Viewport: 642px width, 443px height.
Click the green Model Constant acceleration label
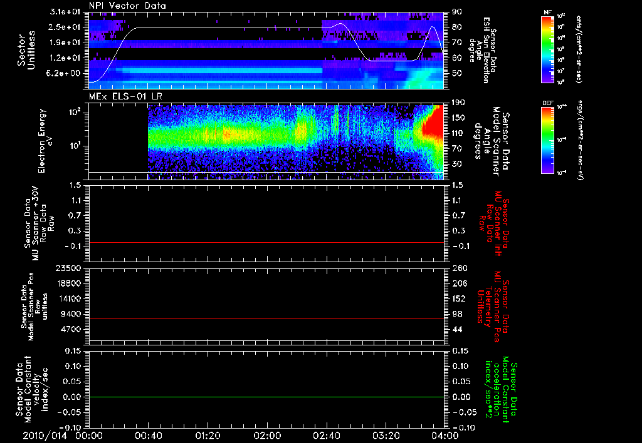coord(500,390)
